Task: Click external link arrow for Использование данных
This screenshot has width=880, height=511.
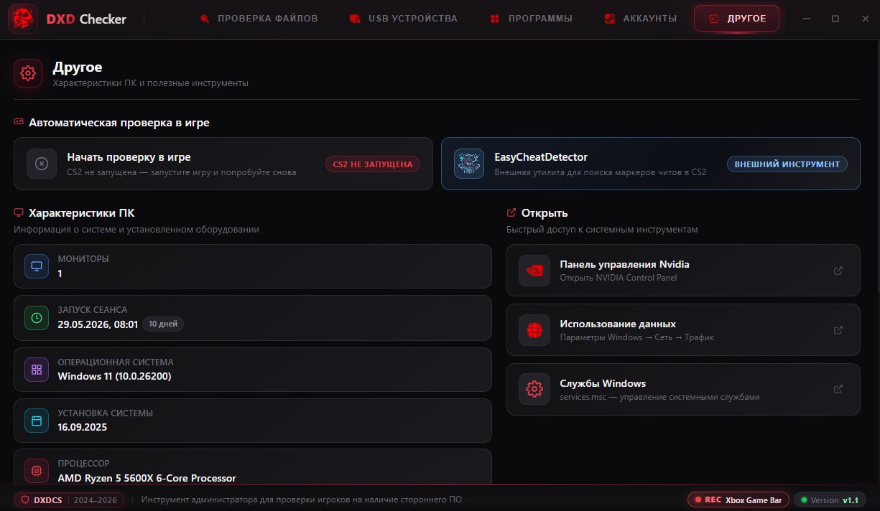Action: click(x=838, y=330)
